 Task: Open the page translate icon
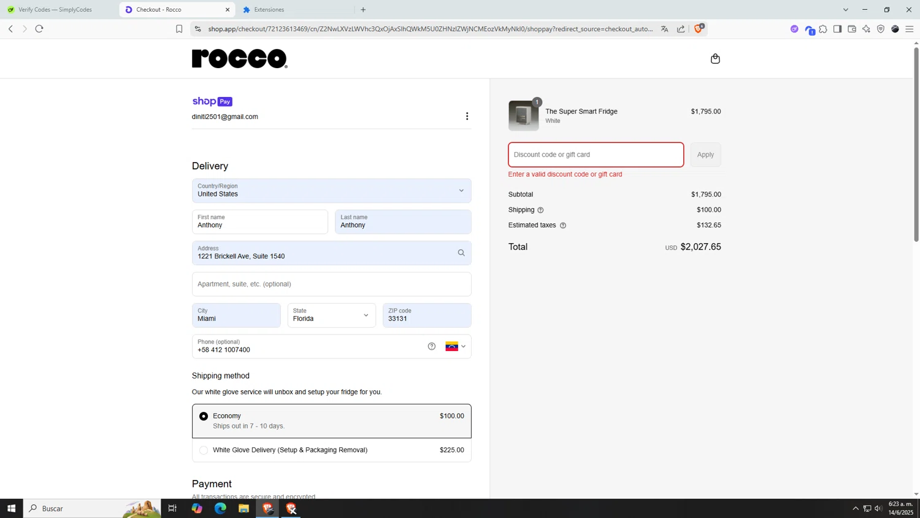tap(664, 29)
